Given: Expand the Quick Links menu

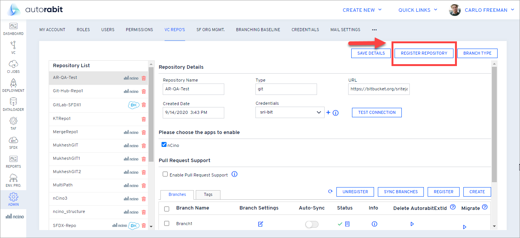Looking at the screenshot, I should tap(417, 10).
